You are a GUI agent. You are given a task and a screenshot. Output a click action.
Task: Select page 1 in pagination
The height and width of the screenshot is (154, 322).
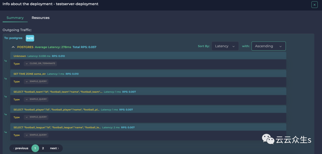35,148
